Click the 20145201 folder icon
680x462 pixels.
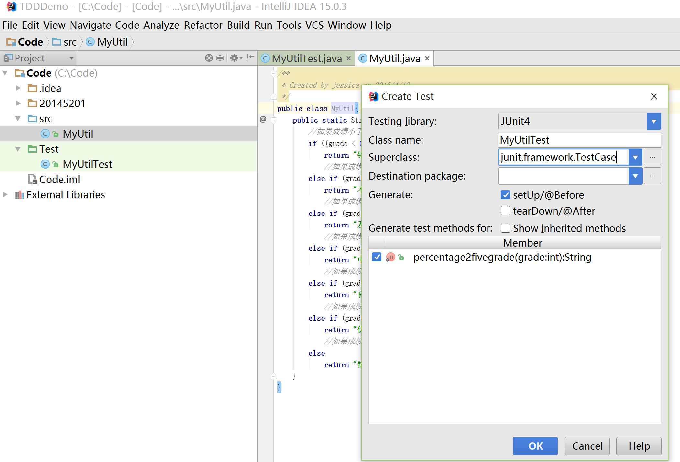32,103
